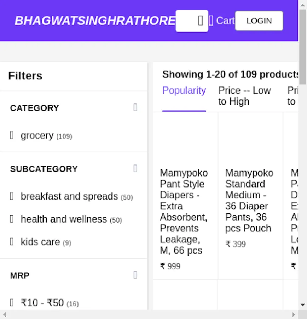307x319 pixels.
Task: Click the horizontal scrollbar left arrow
Action: click(x=4, y=314)
